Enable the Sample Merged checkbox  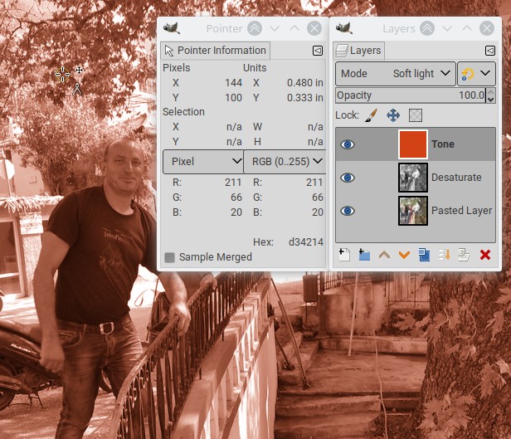pos(169,257)
